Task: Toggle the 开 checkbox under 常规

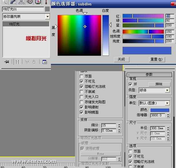Action: pyautogui.click(x=130, y=84)
